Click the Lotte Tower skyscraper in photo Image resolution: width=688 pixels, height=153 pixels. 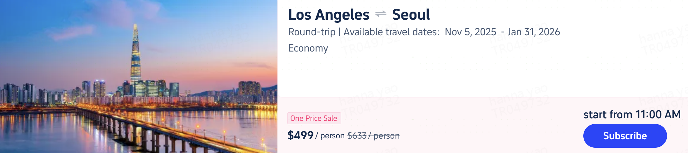click(136, 56)
